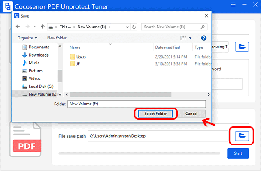Click the navigation pane vertical scrollbar thumb
Viewport: 261px width, 171px height.
[x=60, y=76]
